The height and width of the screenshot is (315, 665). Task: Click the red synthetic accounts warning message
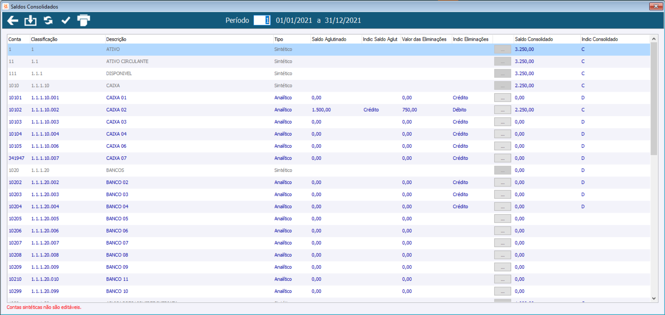coord(44,307)
